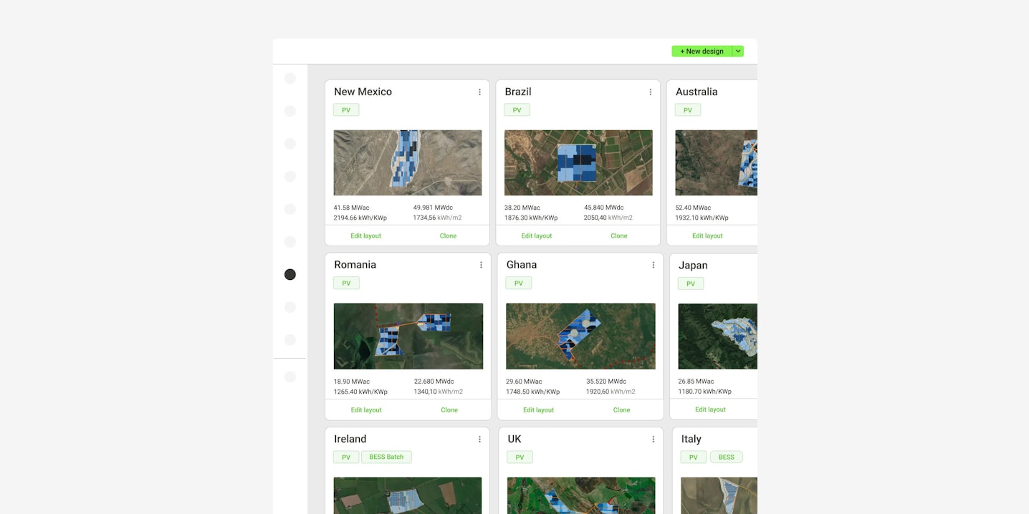Click the 49.981 MWdc value
This screenshot has height=514, width=1029.
pos(433,208)
